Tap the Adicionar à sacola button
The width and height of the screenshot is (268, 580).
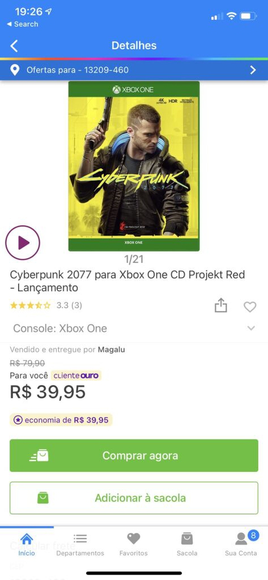[134, 498]
